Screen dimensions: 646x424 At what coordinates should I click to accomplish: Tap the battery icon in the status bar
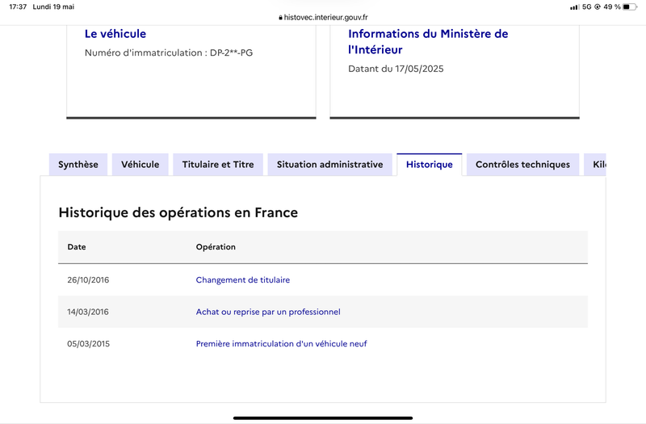pyautogui.click(x=630, y=6)
